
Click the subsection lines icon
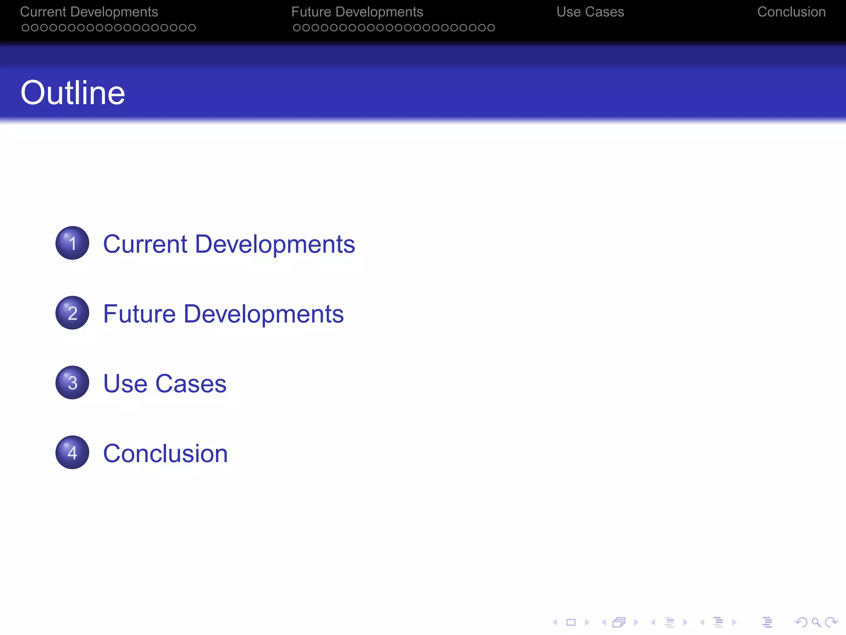[670, 622]
